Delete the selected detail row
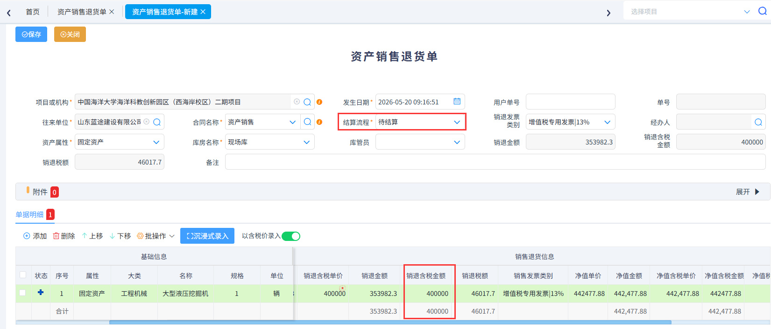This screenshot has height=329, width=771. 64,236
